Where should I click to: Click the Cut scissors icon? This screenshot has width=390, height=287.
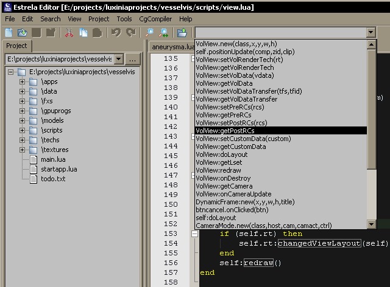tap(69, 32)
